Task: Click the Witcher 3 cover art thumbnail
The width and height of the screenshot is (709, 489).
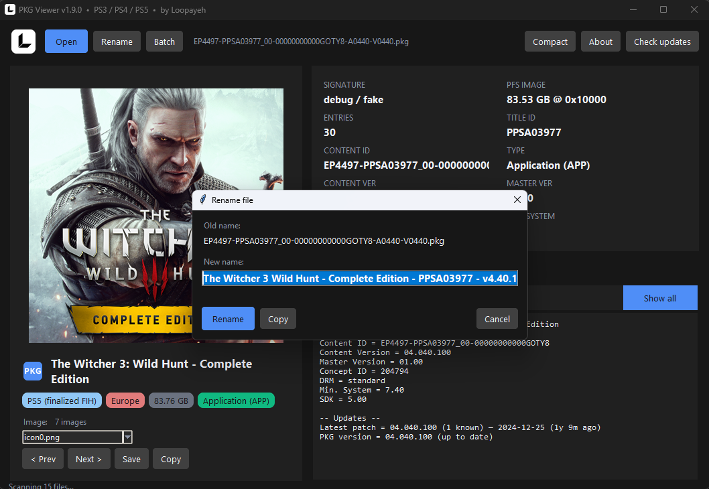Action: click(156, 216)
